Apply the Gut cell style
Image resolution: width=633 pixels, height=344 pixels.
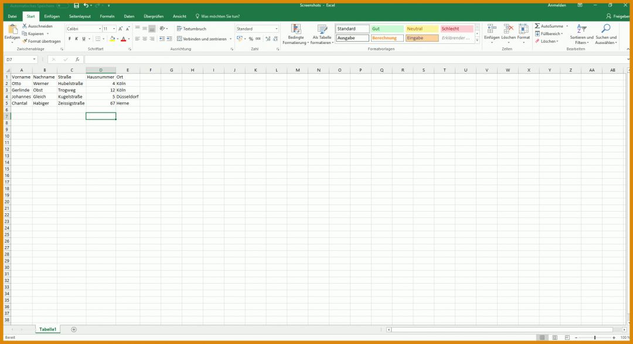coord(387,29)
